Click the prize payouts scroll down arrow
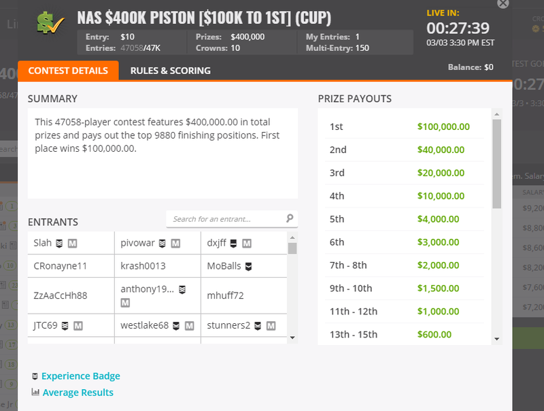 coord(497,339)
